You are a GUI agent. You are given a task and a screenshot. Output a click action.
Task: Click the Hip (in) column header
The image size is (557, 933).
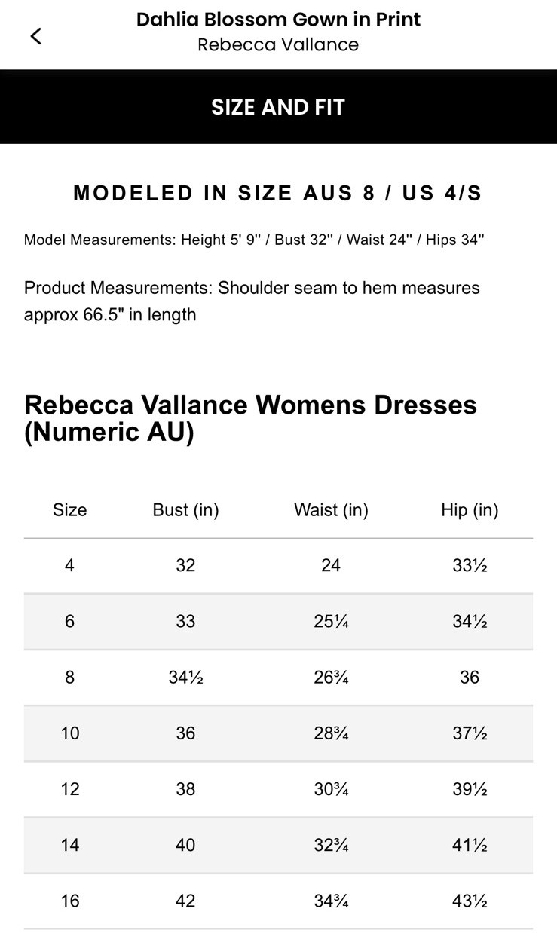point(469,510)
